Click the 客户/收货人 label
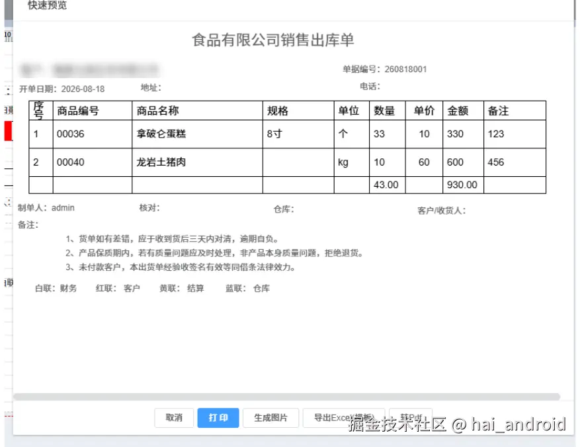The image size is (580, 447). [x=442, y=211]
